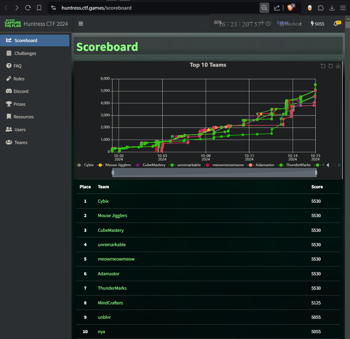The width and height of the screenshot is (350, 339).
Task: Share this page from the address bar
Action: (277, 8)
